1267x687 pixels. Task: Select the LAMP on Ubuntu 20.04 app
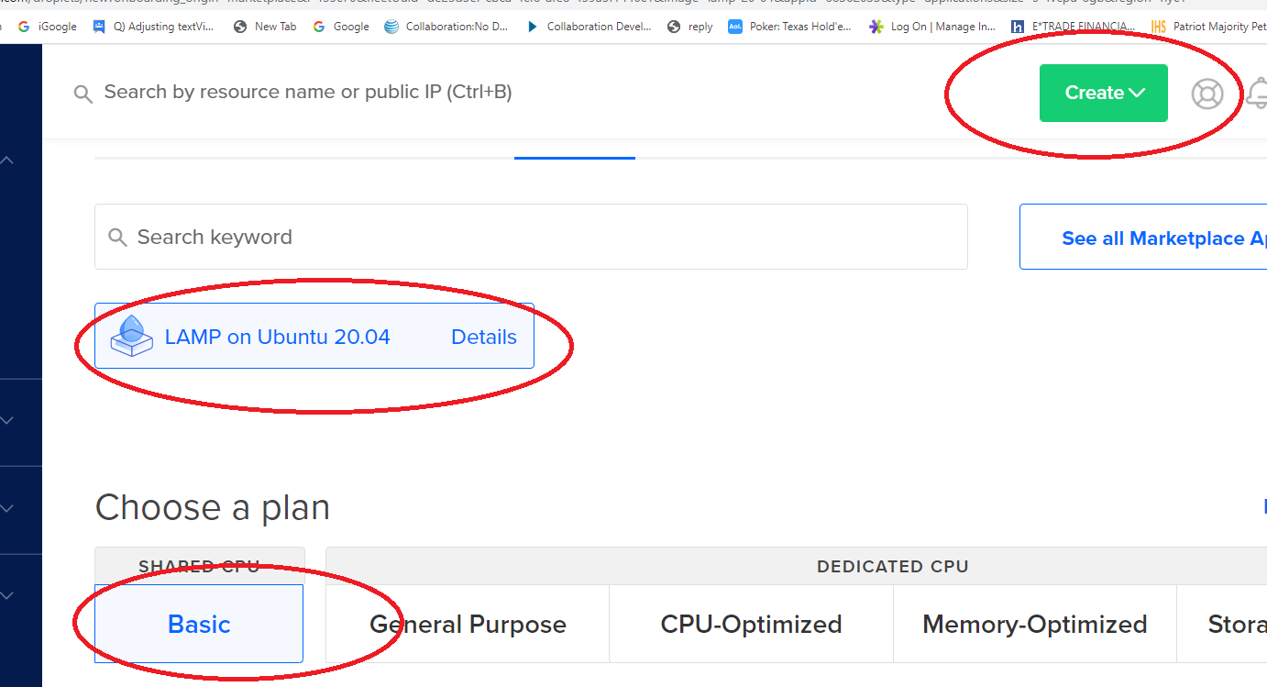[x=314, y=337]
